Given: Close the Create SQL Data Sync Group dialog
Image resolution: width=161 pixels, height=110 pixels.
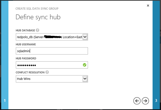Looking at the screenshot, I should tap(148, 6).
